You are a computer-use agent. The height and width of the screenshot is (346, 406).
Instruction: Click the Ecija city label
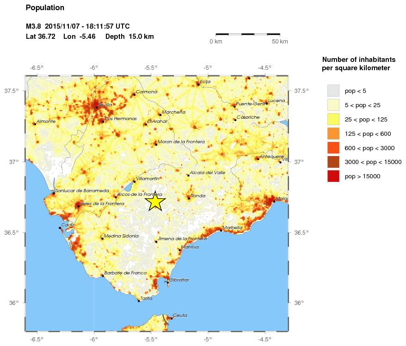coord(205,82)
